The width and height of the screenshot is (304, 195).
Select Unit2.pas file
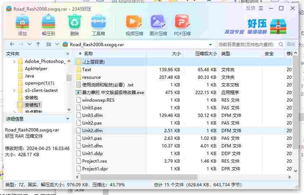(x=92, y=123)
